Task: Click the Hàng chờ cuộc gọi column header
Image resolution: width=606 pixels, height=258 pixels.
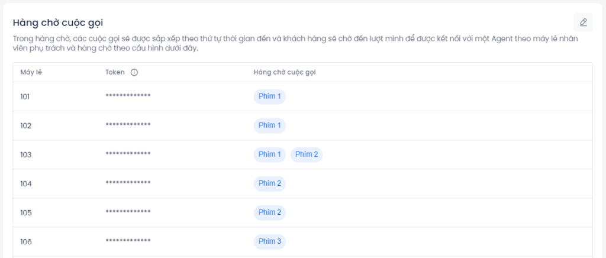Action: (284, 73)
